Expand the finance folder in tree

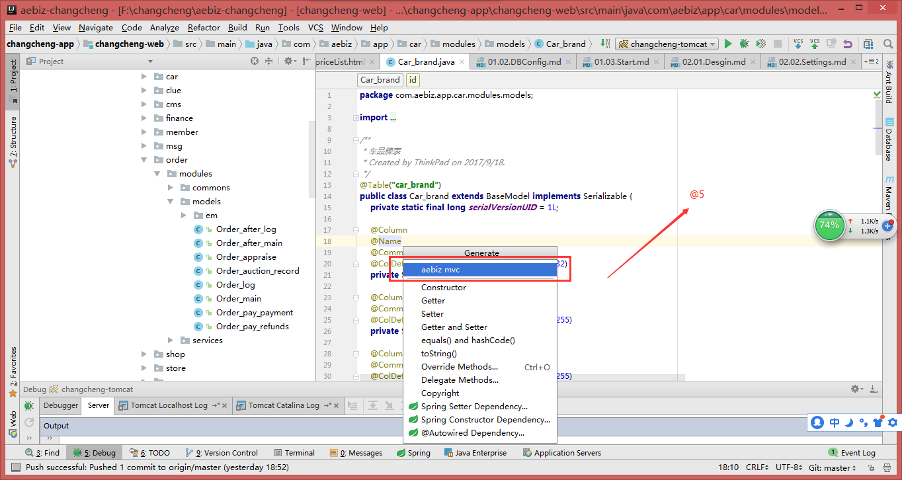click(144, 118)
